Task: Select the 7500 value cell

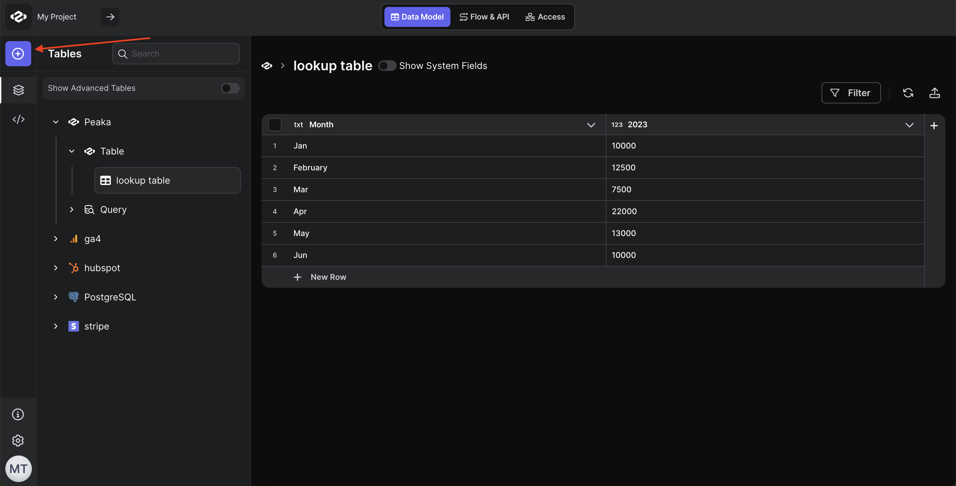Action: pyautogui.click(x=765, y=190)
